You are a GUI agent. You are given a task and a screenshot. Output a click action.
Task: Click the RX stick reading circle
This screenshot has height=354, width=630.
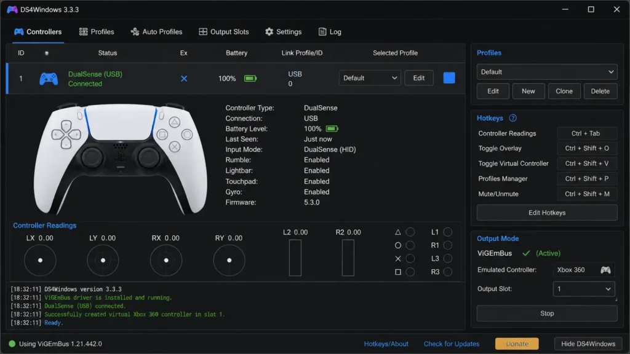click(x=166, y=261)
